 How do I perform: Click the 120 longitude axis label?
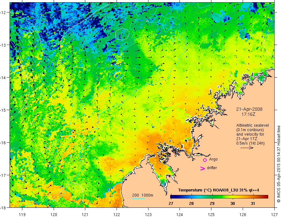[x=54, y=214]
